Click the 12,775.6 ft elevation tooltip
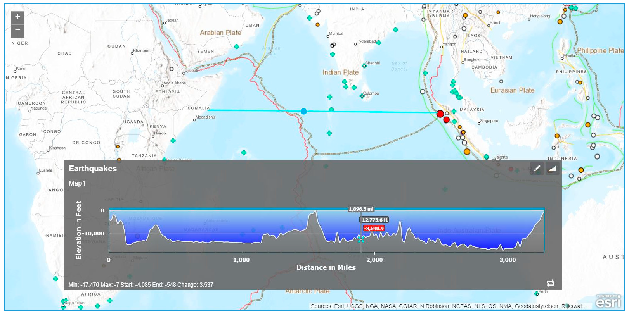Image resolution: width=629 pixels, height=315 pixels. tap(374, 220)
